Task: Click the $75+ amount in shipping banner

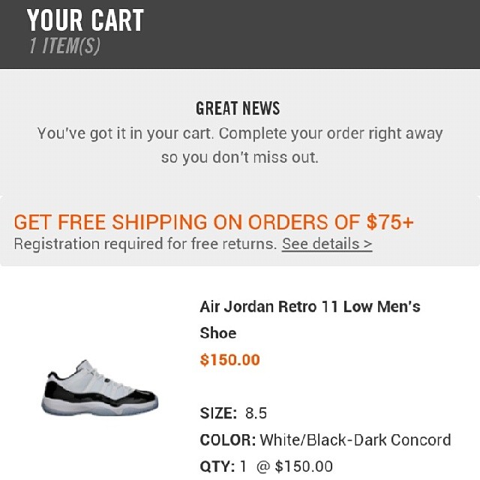Action: point(390,222)
